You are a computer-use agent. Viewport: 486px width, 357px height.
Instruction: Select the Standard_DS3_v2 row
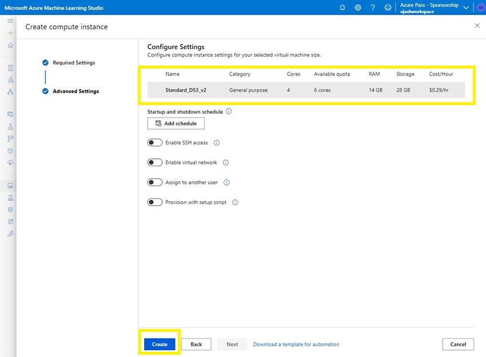(x=306, y=90)
